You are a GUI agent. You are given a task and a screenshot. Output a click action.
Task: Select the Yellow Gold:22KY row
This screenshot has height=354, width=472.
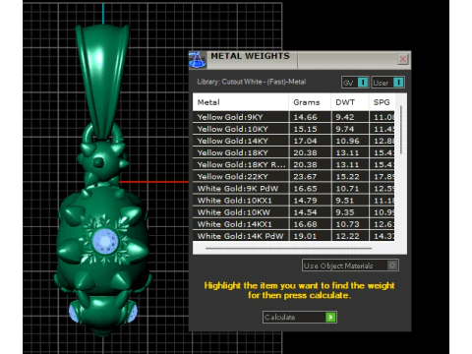click(294, 177)
